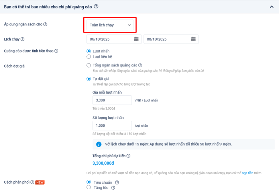Screen dimensions: 279x196
Task: Click help icon next to Tiêu chuẩn
Action: click(x=117, y=182)
